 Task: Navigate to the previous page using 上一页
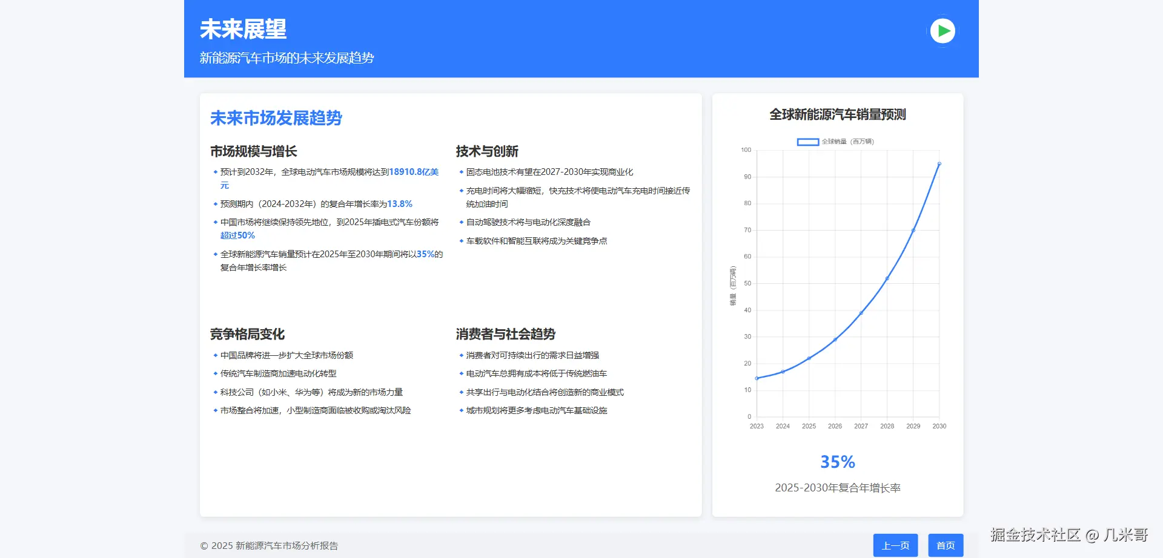click(x=895, y=545)
